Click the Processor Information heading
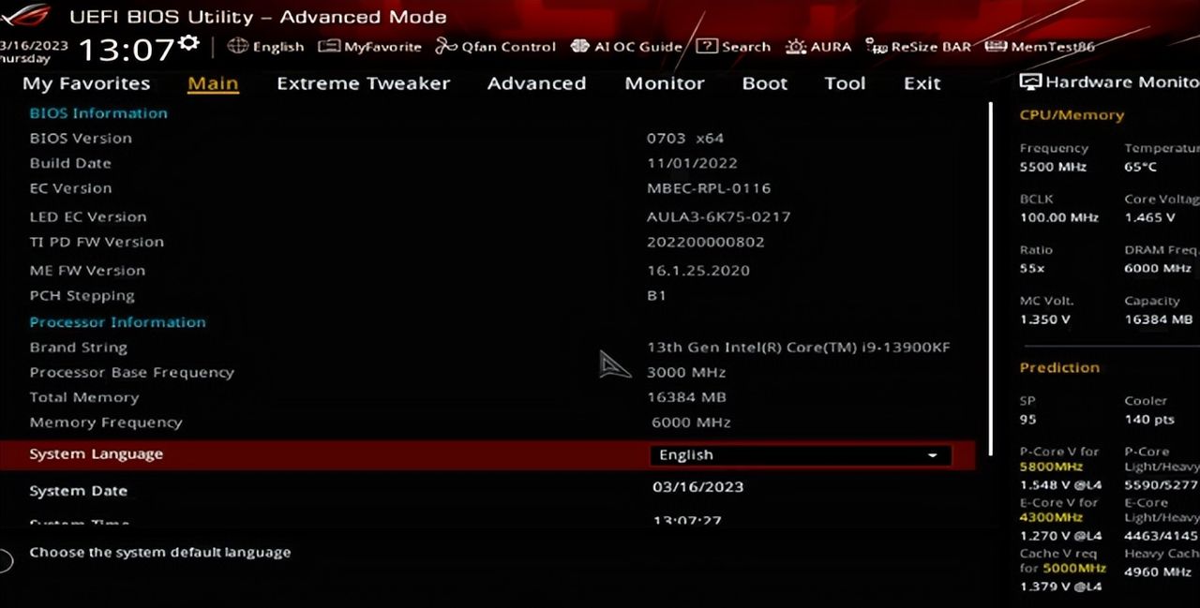1200x608 pixels. [x=117, y=322]
